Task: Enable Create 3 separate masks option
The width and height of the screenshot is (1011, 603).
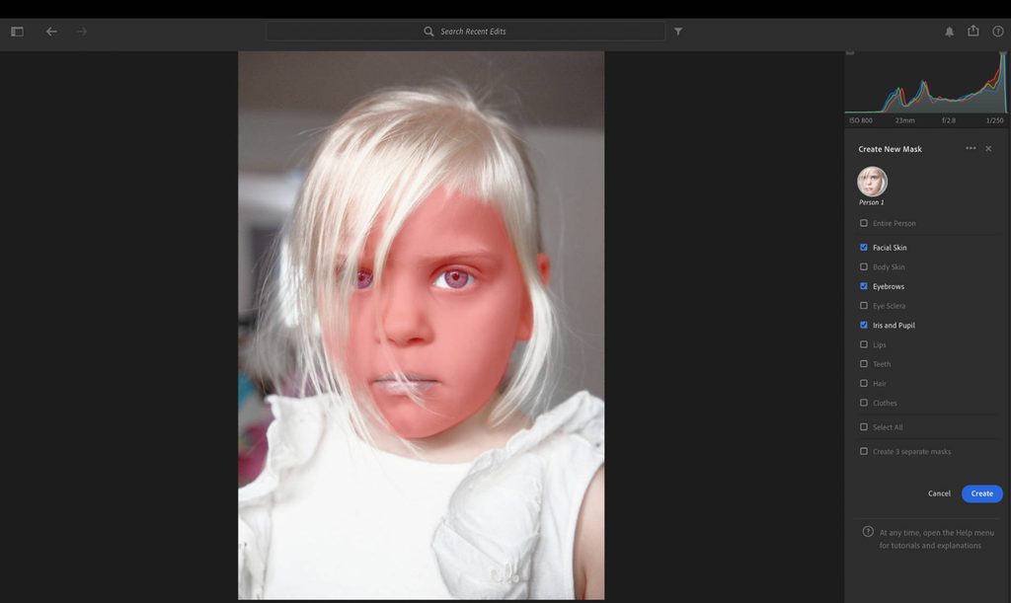Action: pos(863,452)
